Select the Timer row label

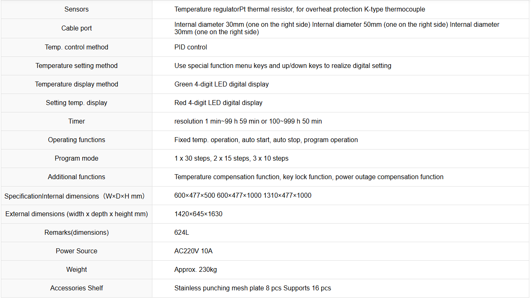(76, 121)
